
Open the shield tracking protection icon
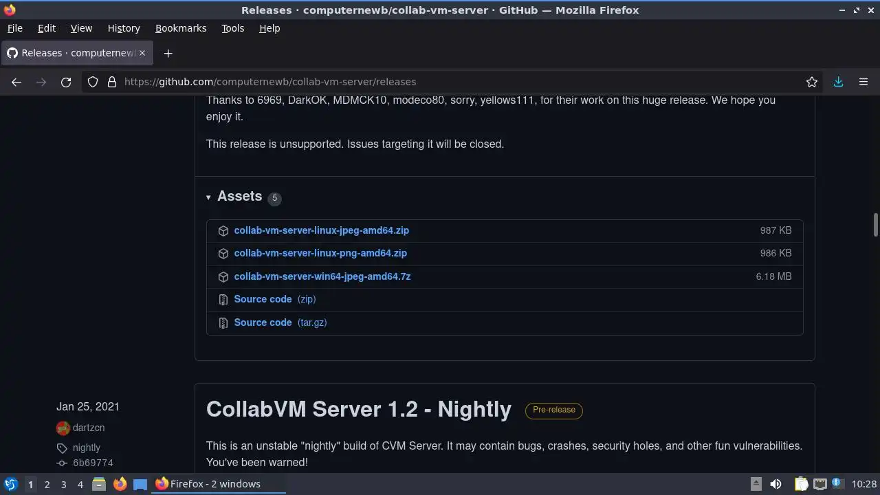(x=93, y=82)
